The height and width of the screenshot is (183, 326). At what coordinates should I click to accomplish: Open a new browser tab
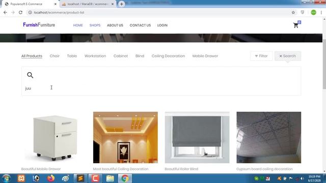pos(121,4)
